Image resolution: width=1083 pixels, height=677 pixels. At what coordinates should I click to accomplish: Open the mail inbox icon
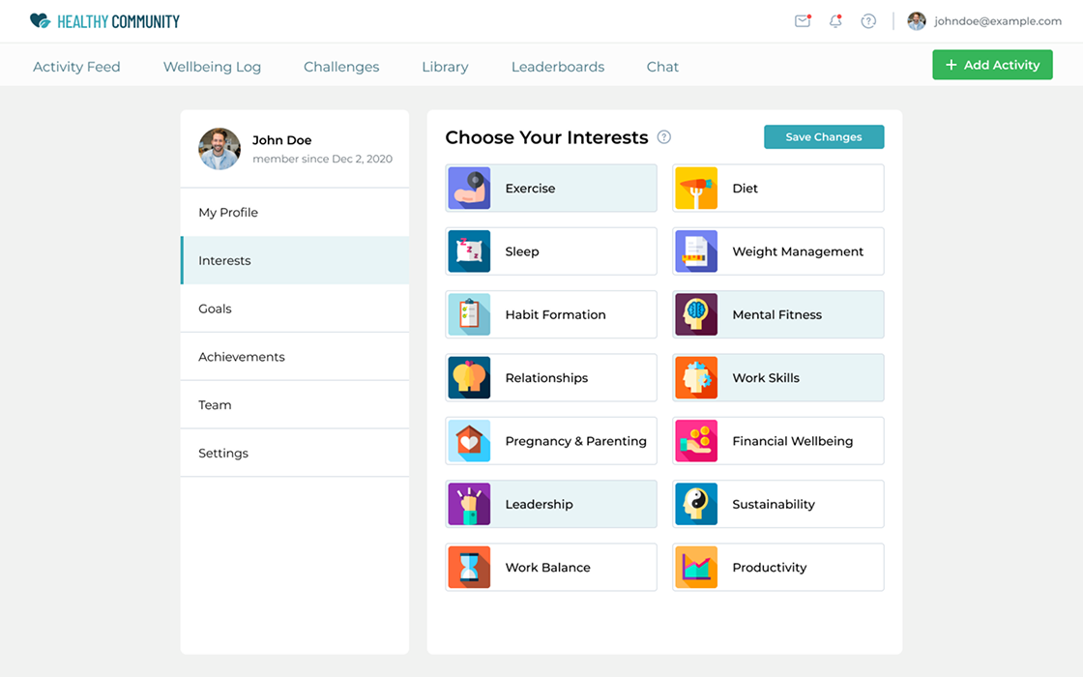(803, 21)
